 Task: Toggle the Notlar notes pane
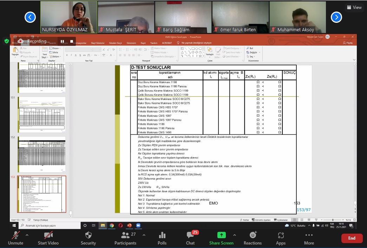click(244, 220)
